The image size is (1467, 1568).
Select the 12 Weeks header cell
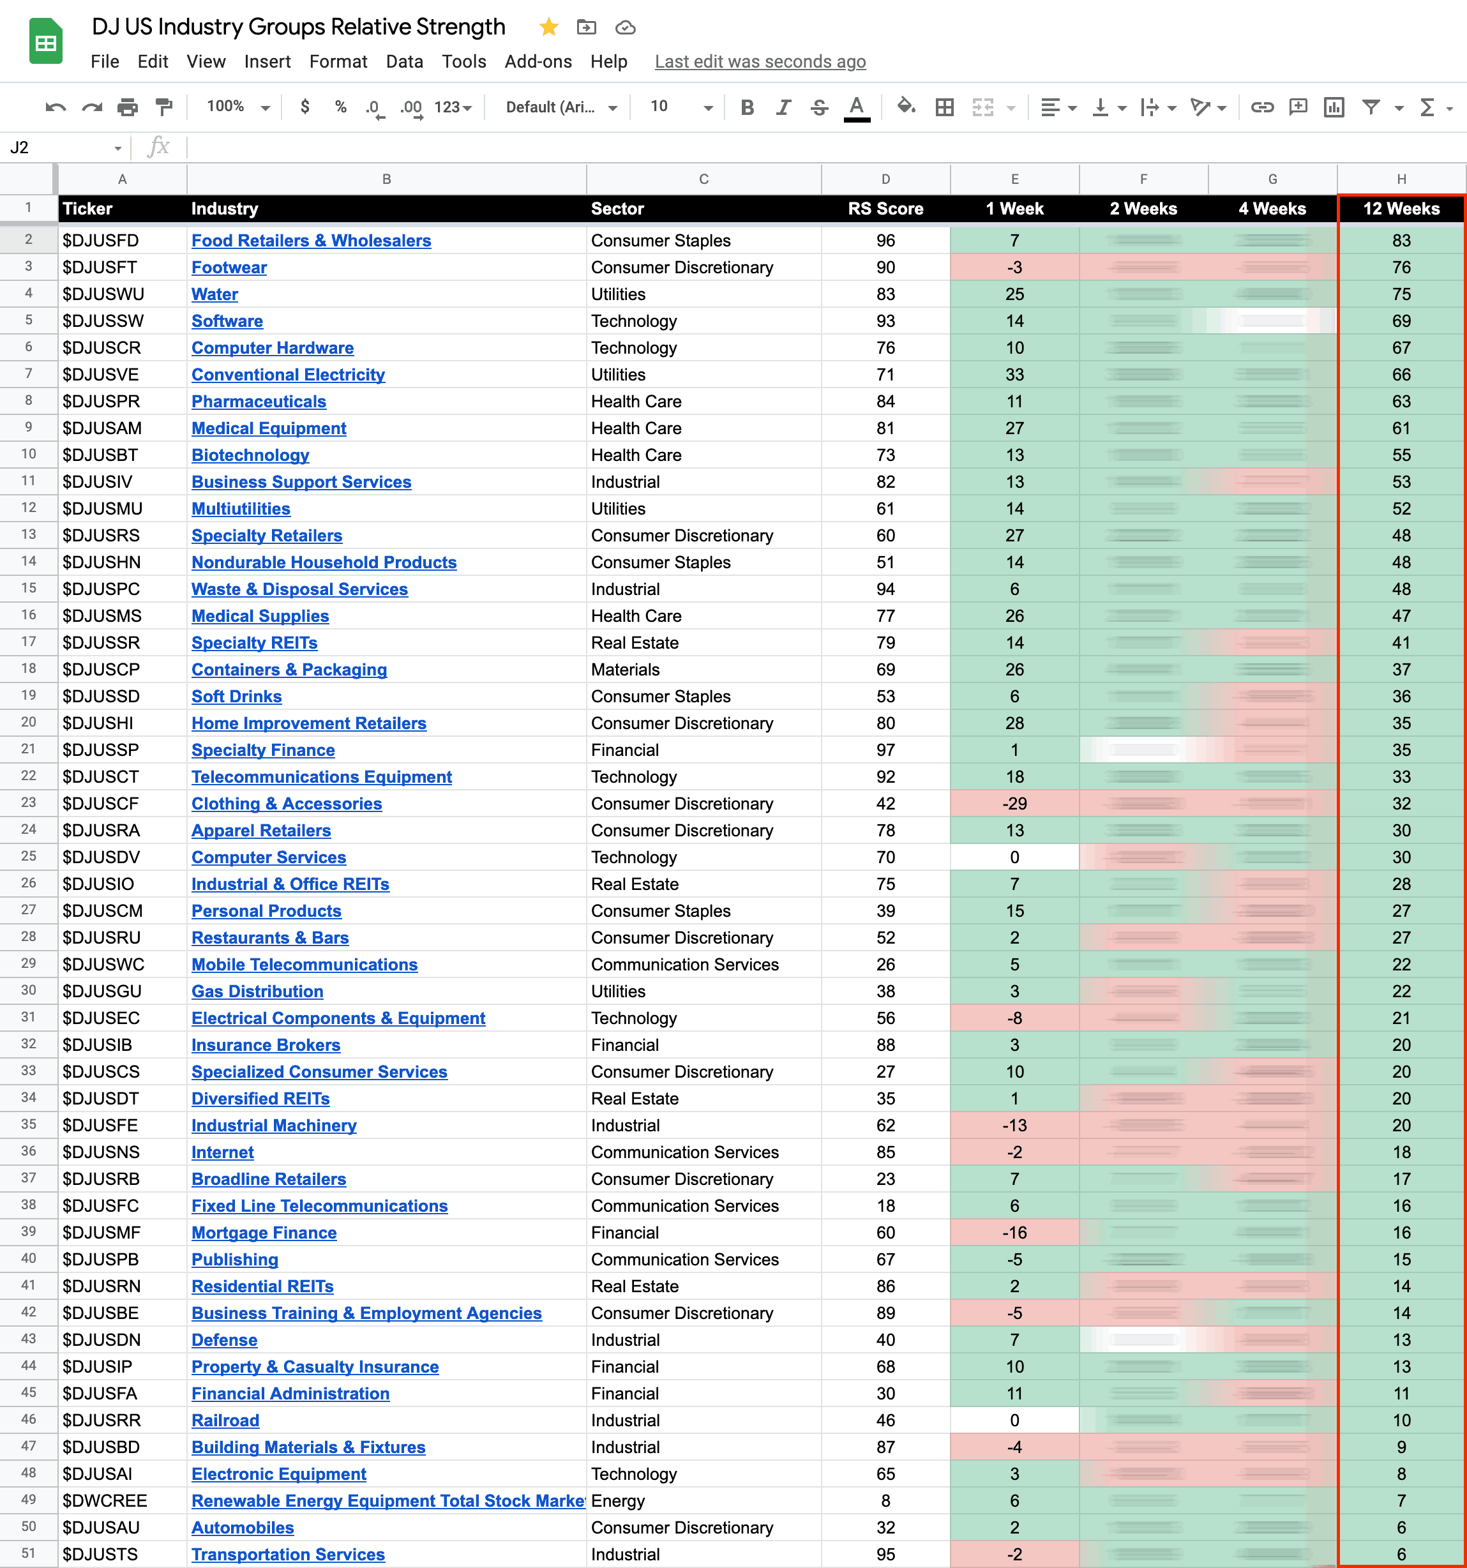[1401, 209]
